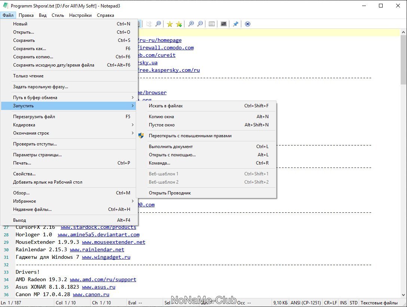The width and height of the screenshot is (407, 307).
Task: Toggle the 'Только чтение' read-only option
Action: (28, 76)
